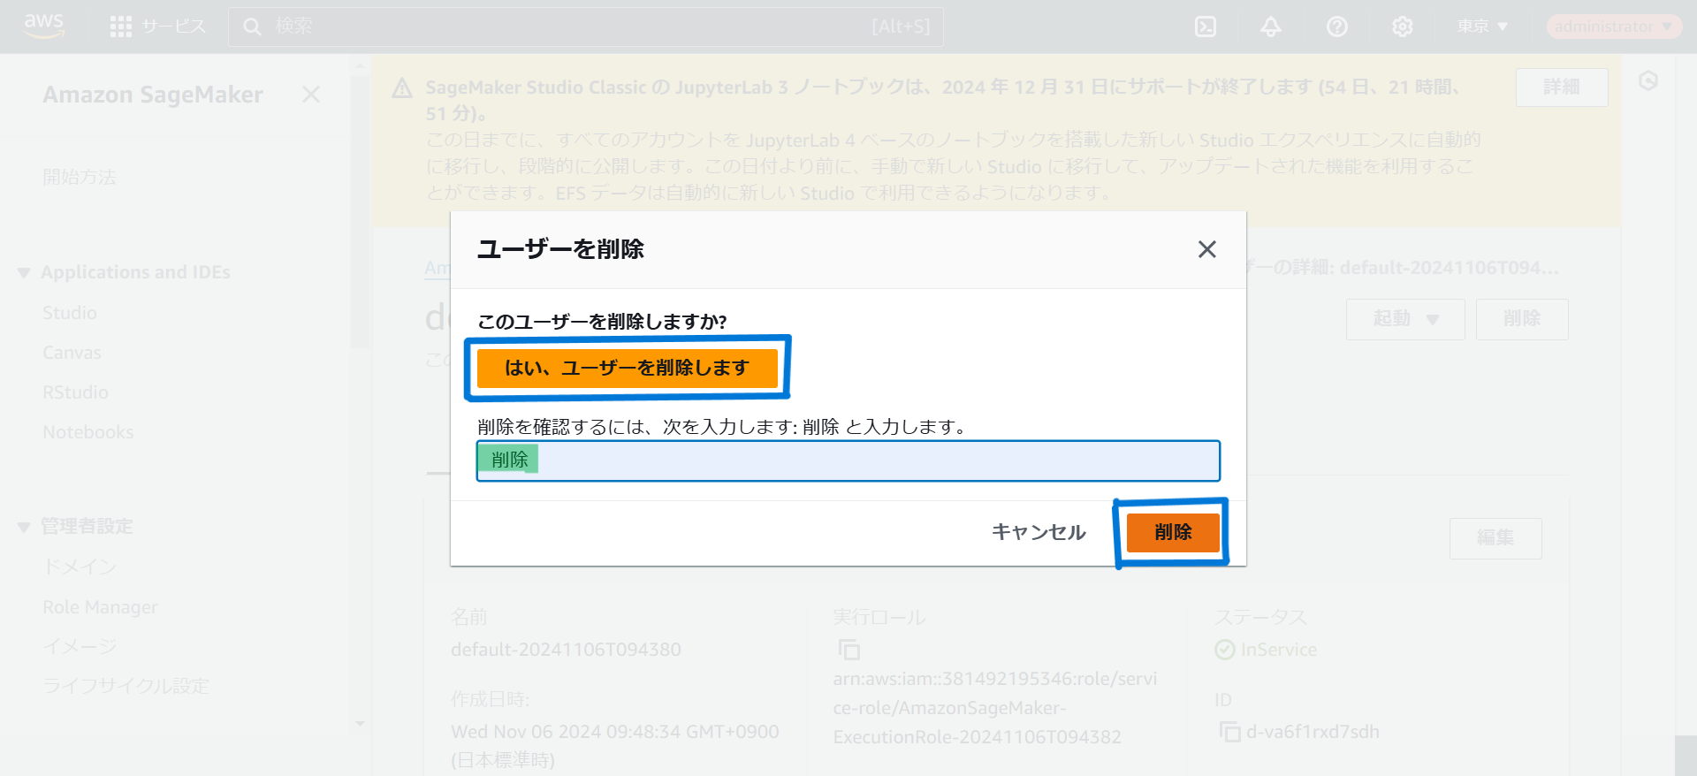
Task: Copy the domain ID d-va6f1rxd7sdh
Action: (x=1229, y=732)
